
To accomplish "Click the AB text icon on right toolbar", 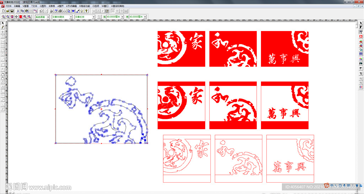I will (x=361, y=87).
